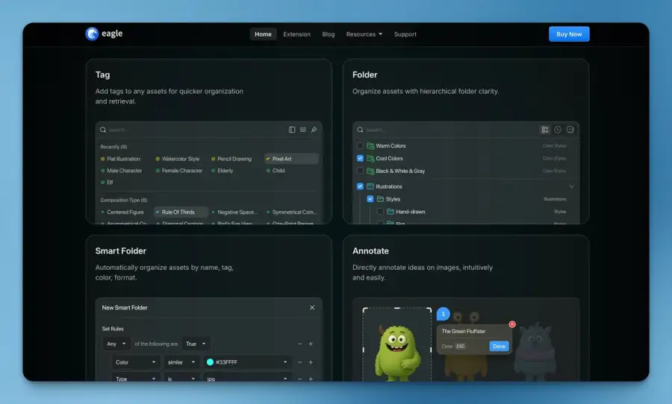
Task: Select the Centered Figure tag
Action: click(122, 212)
